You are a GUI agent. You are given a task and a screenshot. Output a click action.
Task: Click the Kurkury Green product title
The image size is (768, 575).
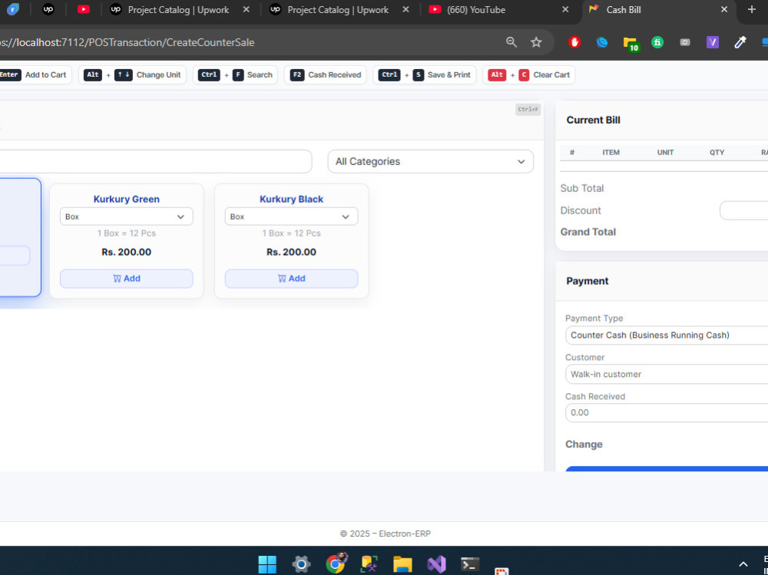(x=127, y=199)
